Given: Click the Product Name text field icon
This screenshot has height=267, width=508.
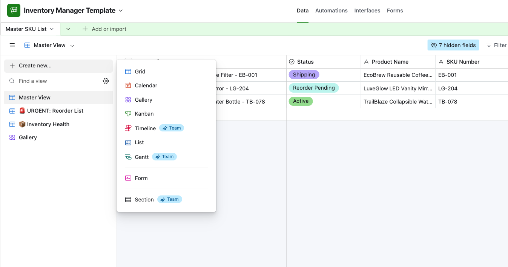Looking at the screenshot, I should pyautogui.click(x=366, y=62).
